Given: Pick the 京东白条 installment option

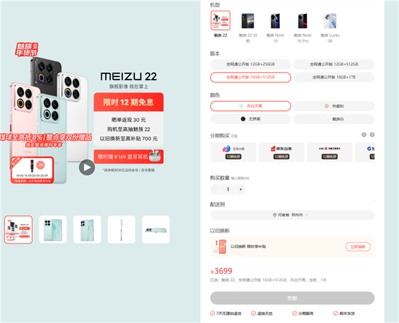Looking at the screenshot, I should click(281, 152).
